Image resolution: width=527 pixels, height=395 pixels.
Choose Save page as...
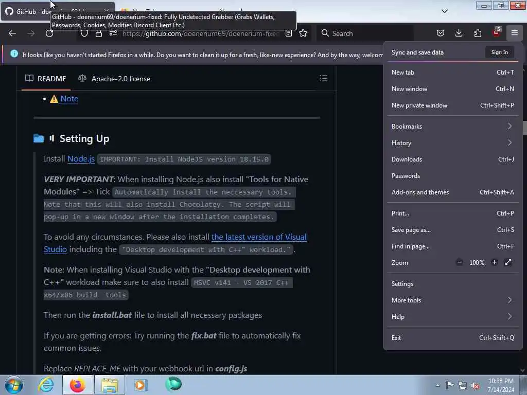click(x=452, y=230)
